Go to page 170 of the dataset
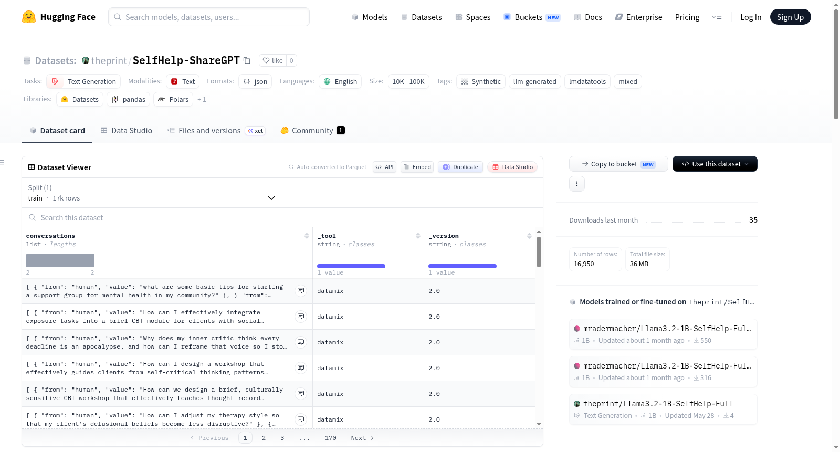 [331, 438]
